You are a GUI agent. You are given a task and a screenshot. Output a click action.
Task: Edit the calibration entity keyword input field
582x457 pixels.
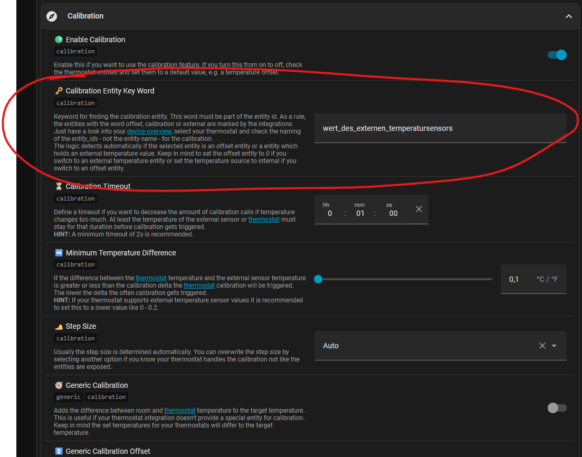click(440, 128)
